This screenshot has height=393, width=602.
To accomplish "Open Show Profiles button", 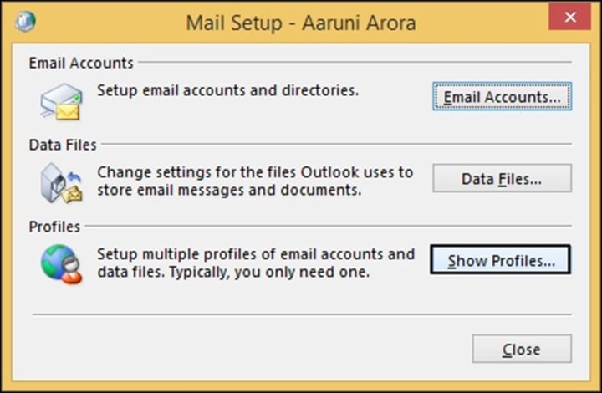I will pyautogui.click(x=500, y=260).
